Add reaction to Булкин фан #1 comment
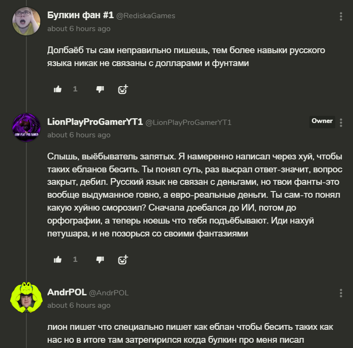 click(123, 89)
